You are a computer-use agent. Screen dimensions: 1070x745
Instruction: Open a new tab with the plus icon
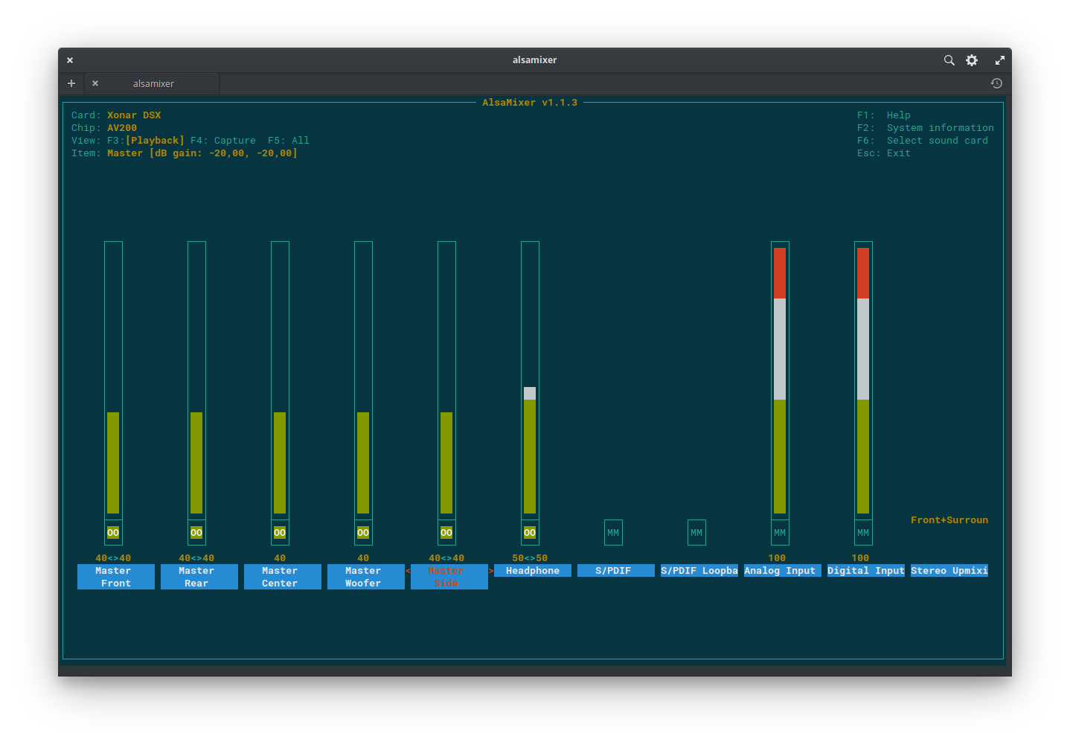[71, 83]
